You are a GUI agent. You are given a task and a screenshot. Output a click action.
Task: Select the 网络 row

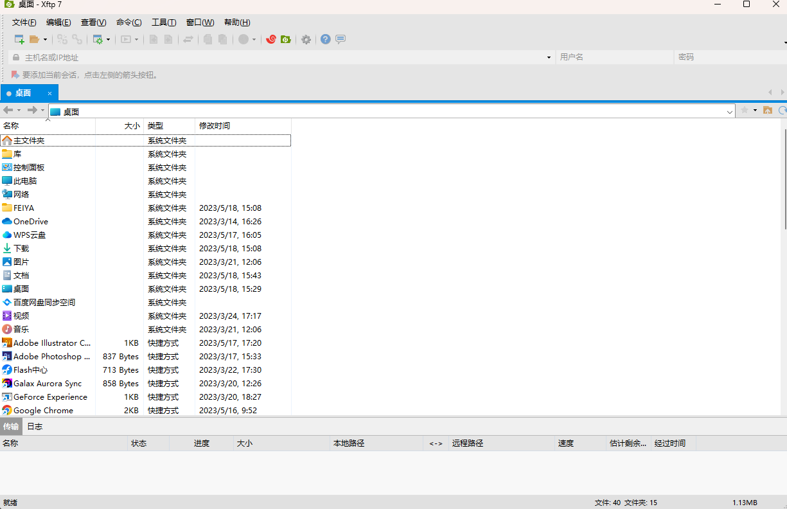145,194
